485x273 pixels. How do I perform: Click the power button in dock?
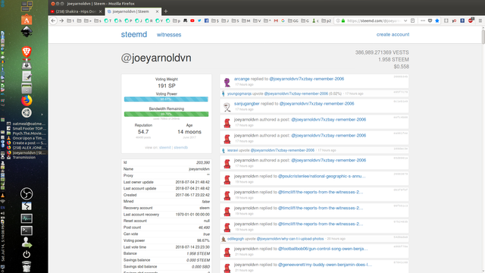(x=27, y=255)
